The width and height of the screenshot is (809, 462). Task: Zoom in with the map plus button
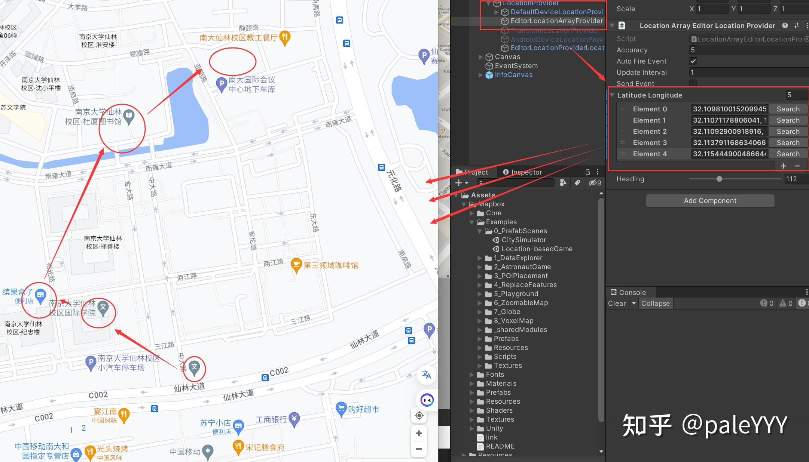tap(419, 433)
